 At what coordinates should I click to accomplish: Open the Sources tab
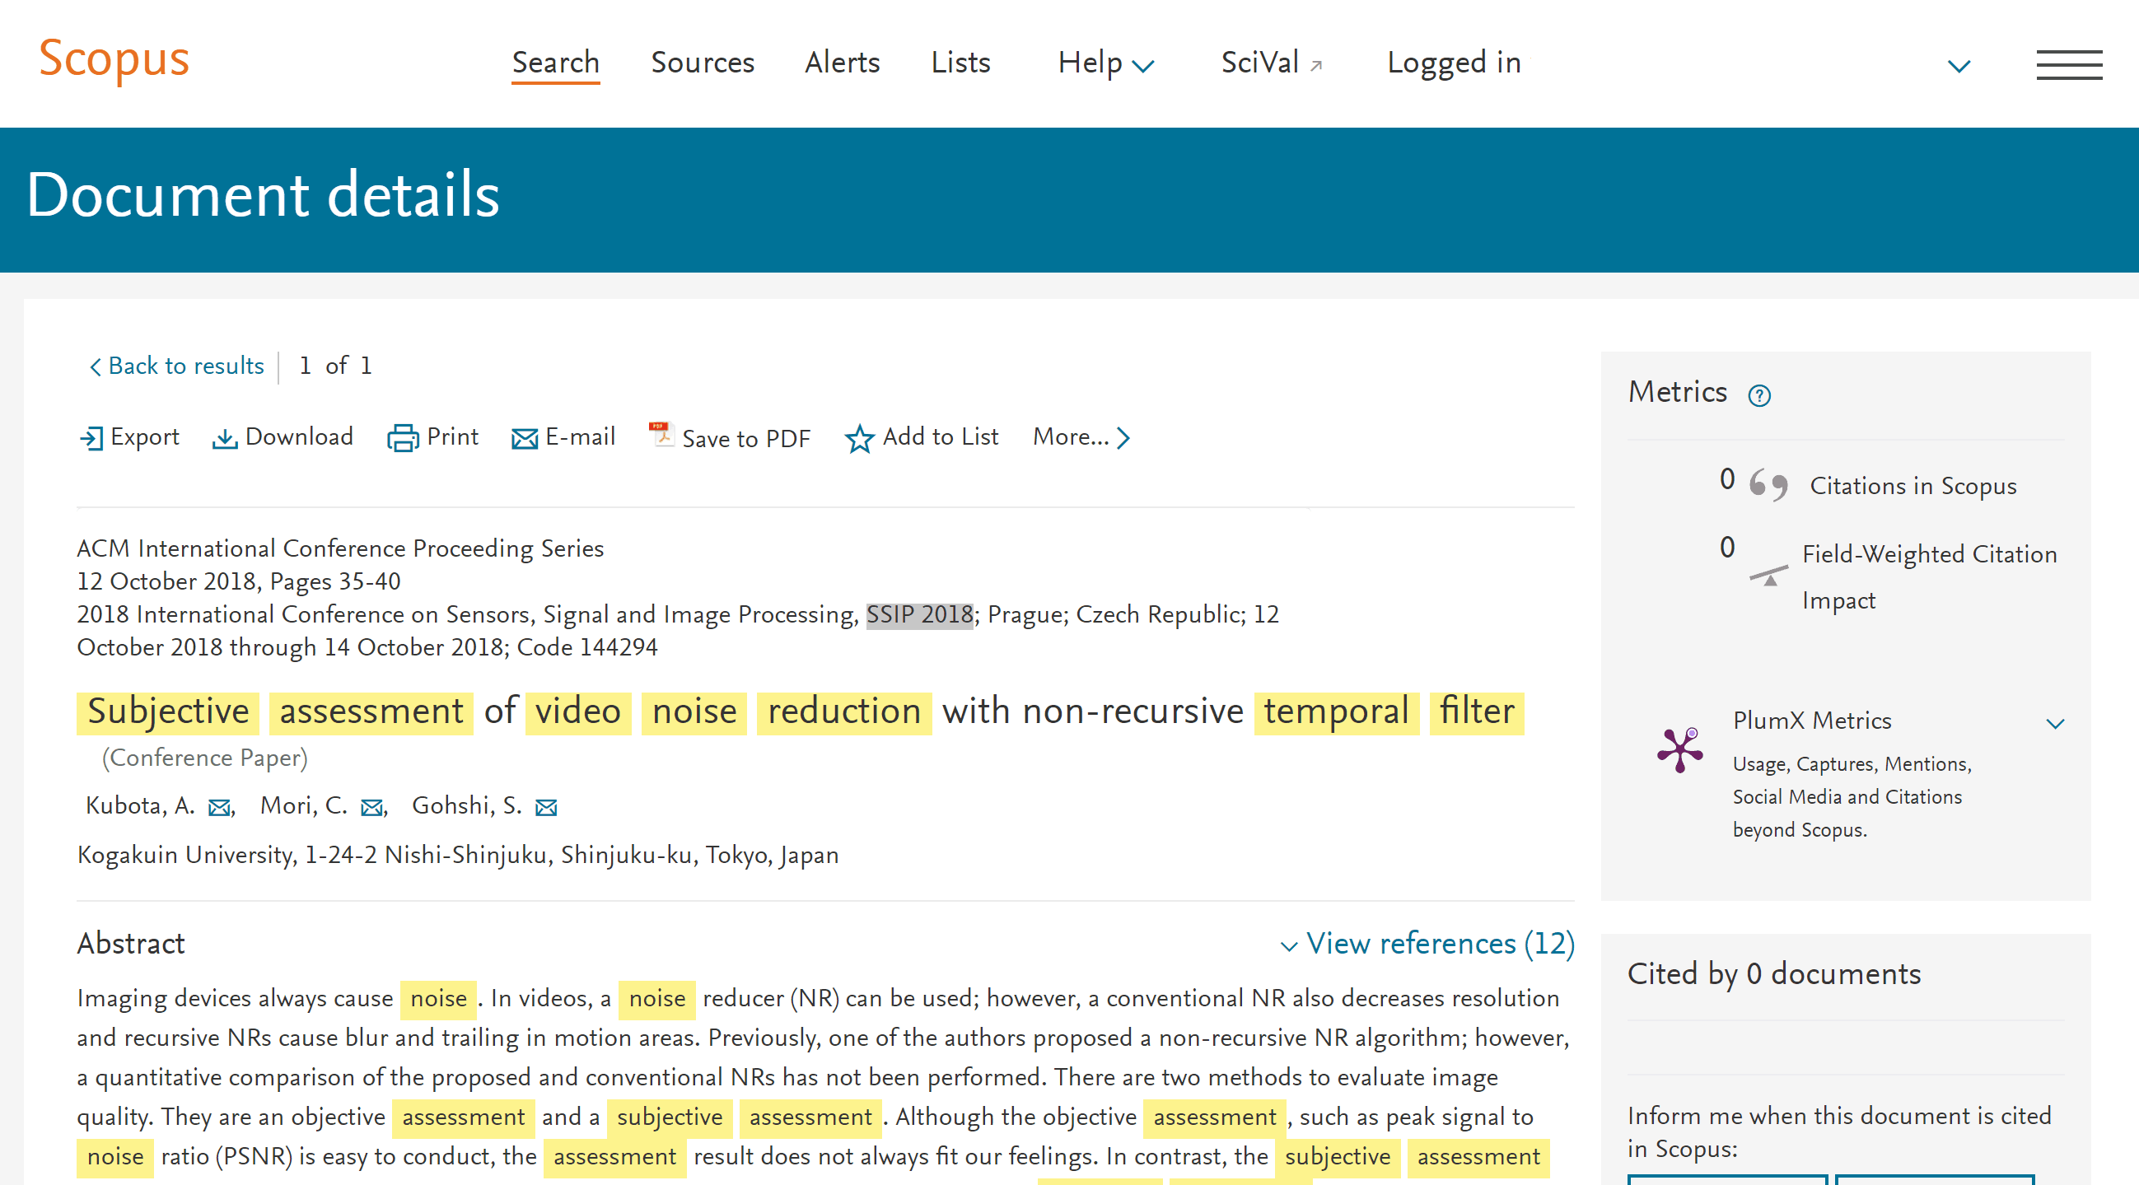pyautogui.click(x=702, y=63)
